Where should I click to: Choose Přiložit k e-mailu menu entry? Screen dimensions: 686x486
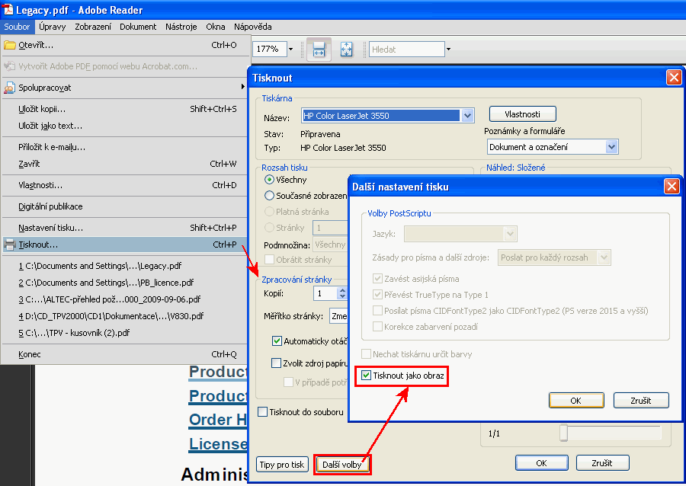pos(124,147)
